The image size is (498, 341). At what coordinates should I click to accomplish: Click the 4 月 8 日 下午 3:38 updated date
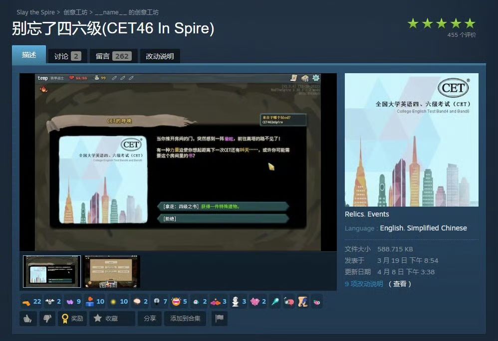(x=406, y=272)
